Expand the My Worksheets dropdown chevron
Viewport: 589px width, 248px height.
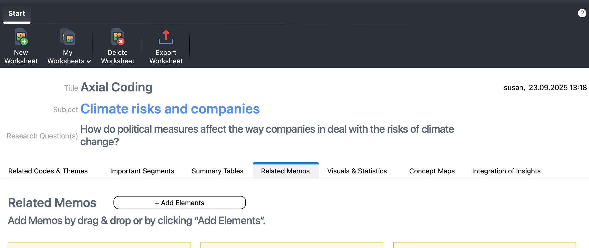[89, 61]
